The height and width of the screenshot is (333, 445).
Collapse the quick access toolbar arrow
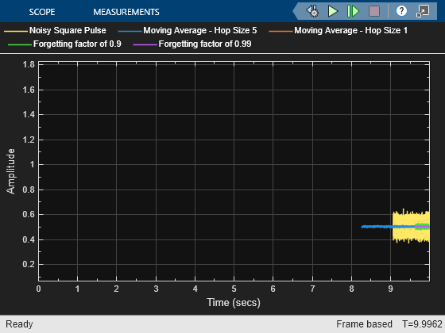pyautogui.click(x=296, y=11)
